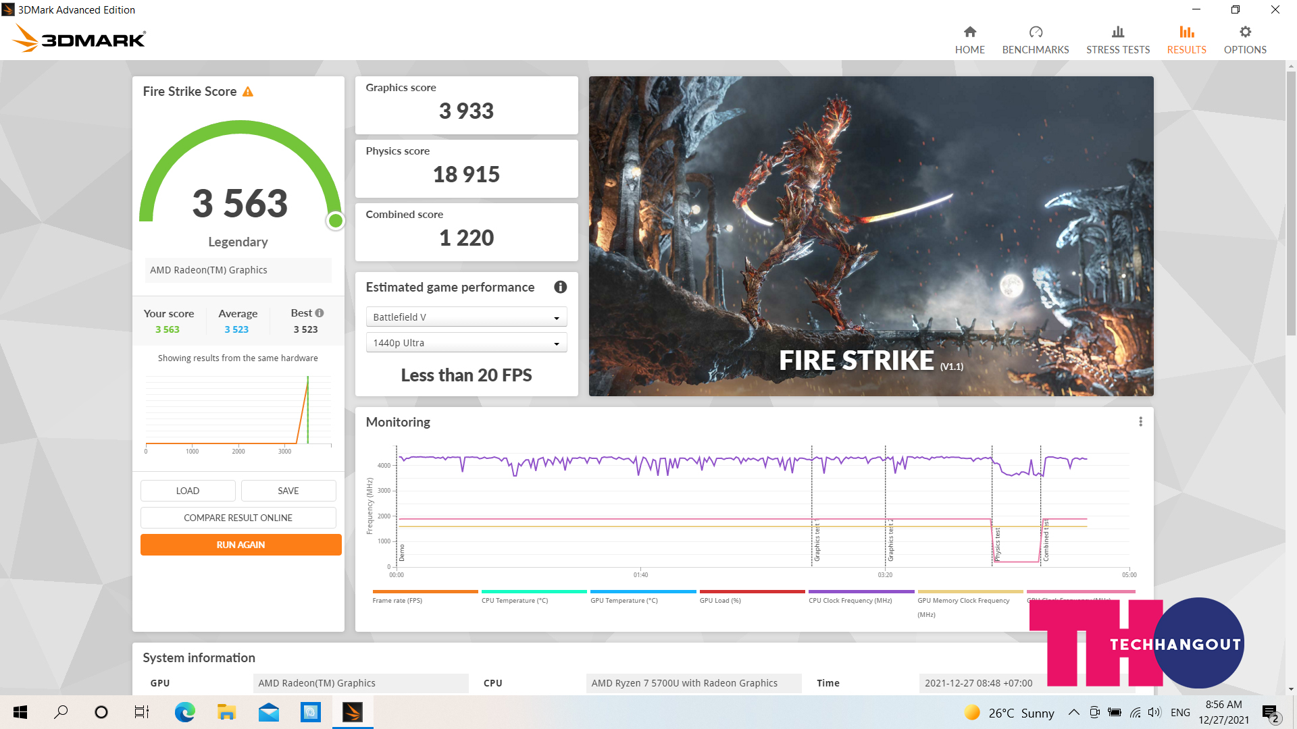The width and height of the screenshot is (1297, 729).
Task: Toggle GPU Memory Clock Frequency legend
Action: tap(969, 603)
